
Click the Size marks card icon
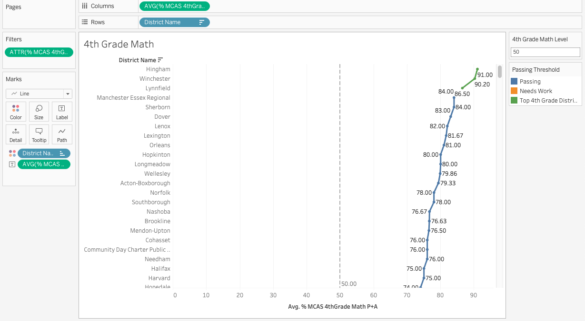[x=39, y=111]
